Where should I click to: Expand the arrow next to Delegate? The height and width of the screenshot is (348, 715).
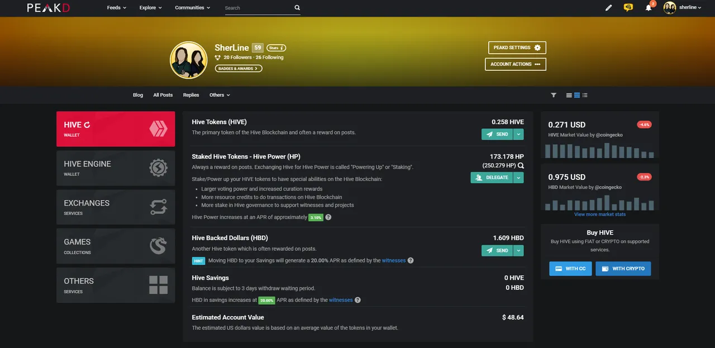click(518, 178)
